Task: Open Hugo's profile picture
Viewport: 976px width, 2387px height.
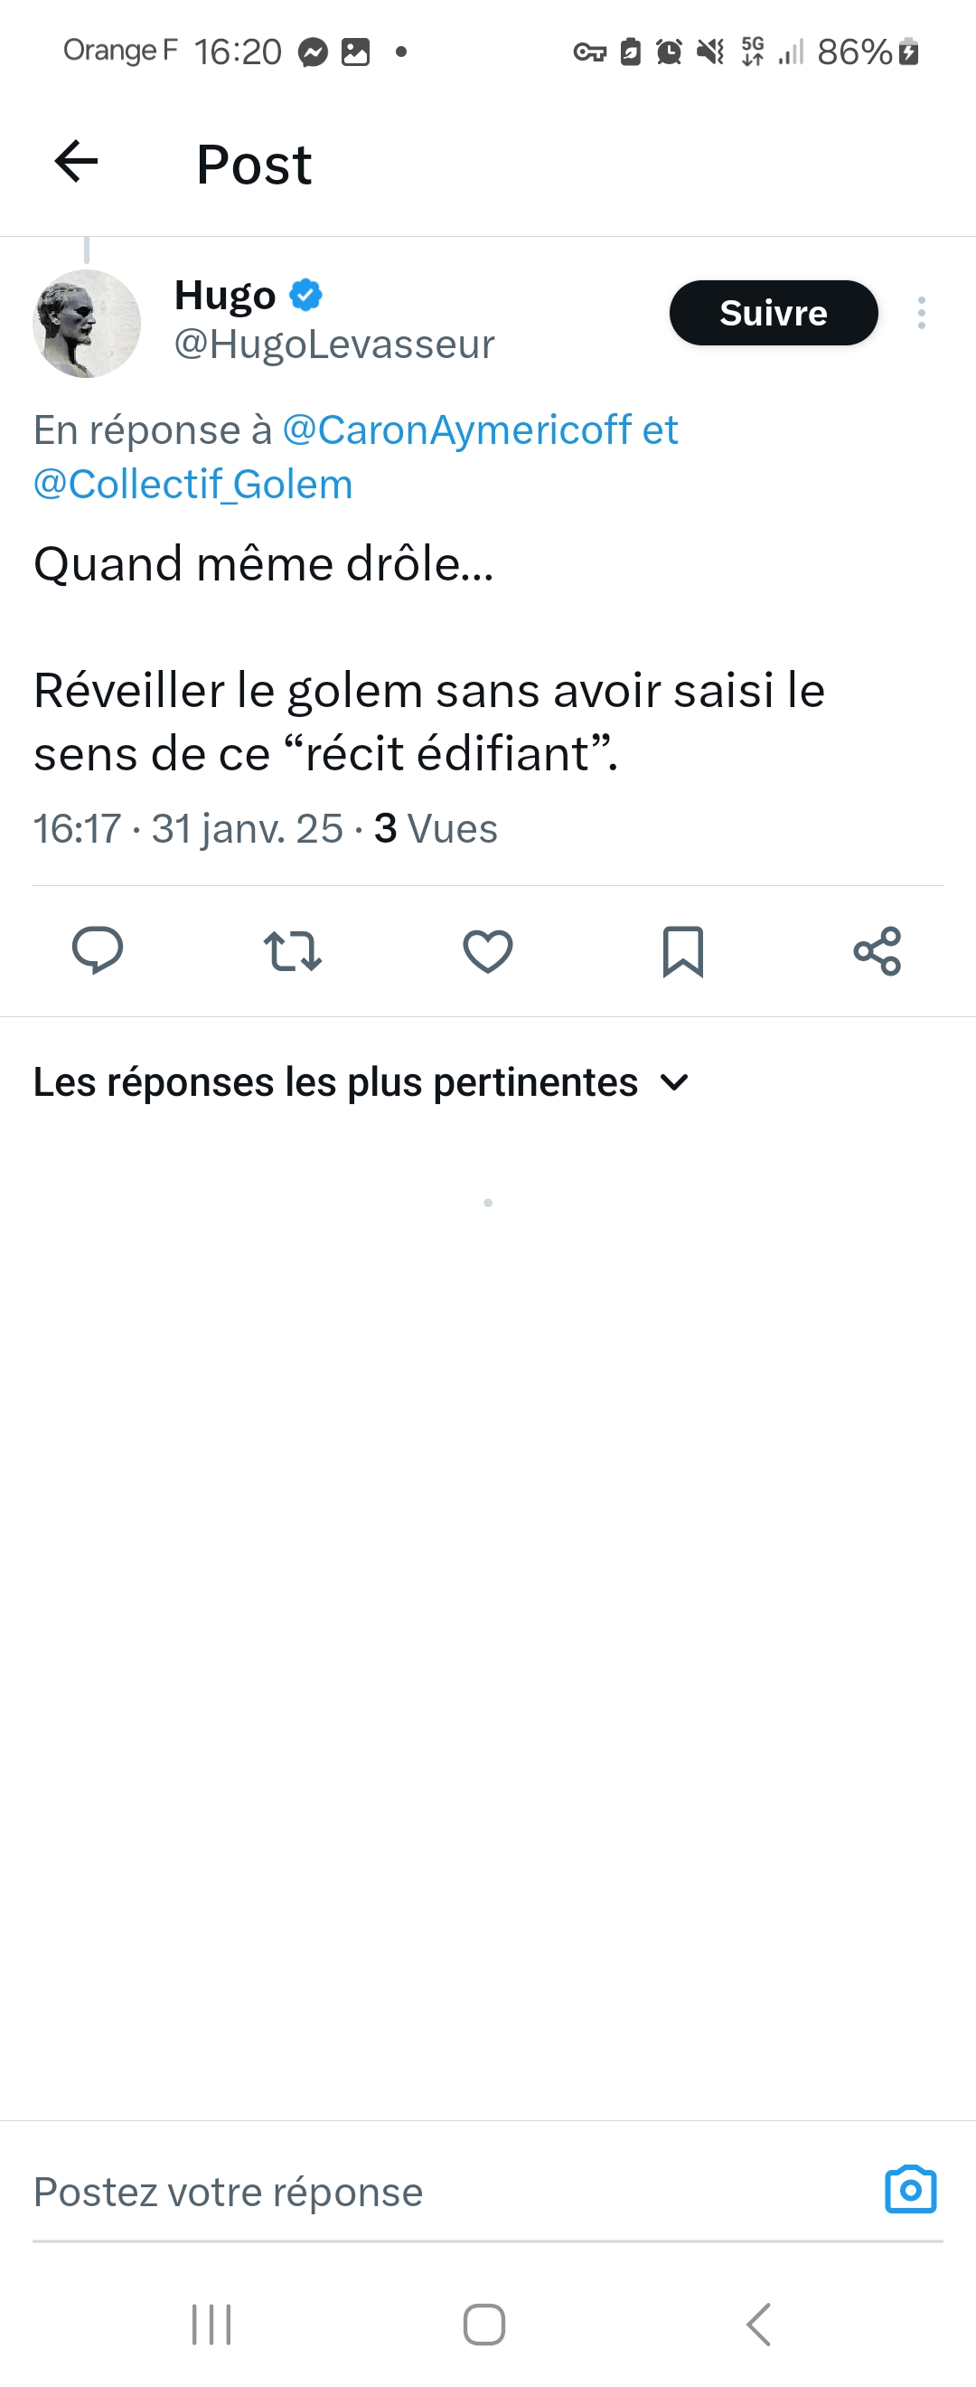Action: tap(86, 324)
